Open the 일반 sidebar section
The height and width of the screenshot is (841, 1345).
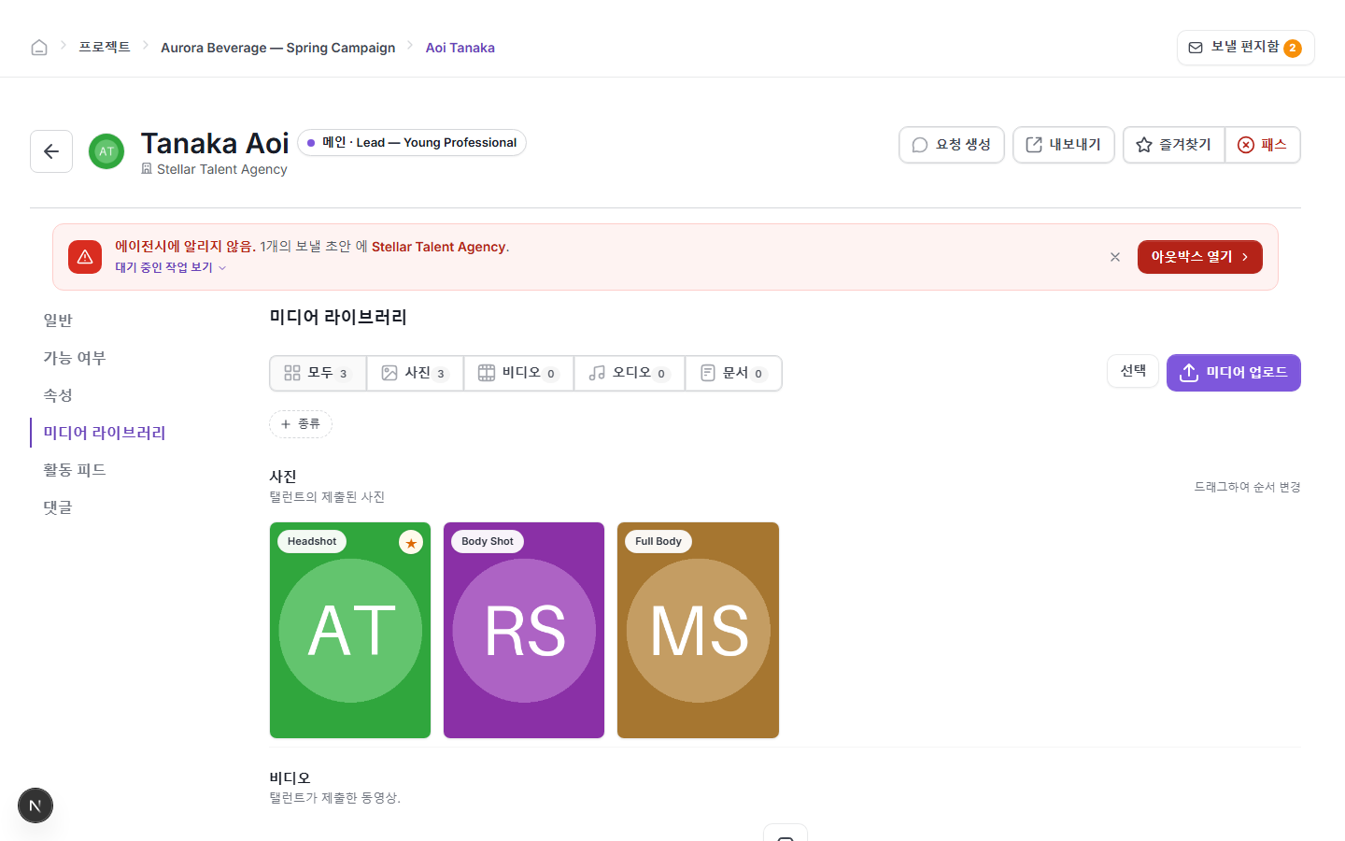(58, 321)
